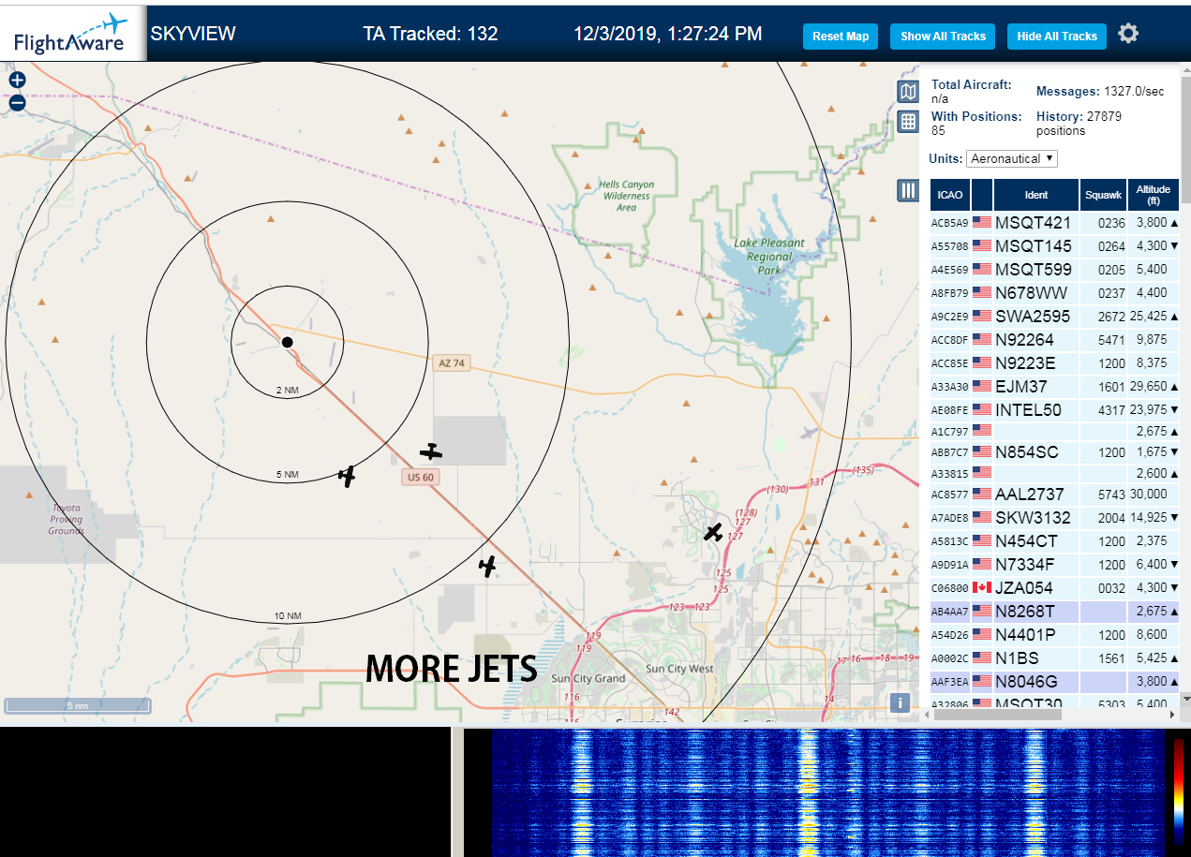The image size is (1191, 857).
Task: Select the SWA2595 aircraft row
Action: point(1054,316)
